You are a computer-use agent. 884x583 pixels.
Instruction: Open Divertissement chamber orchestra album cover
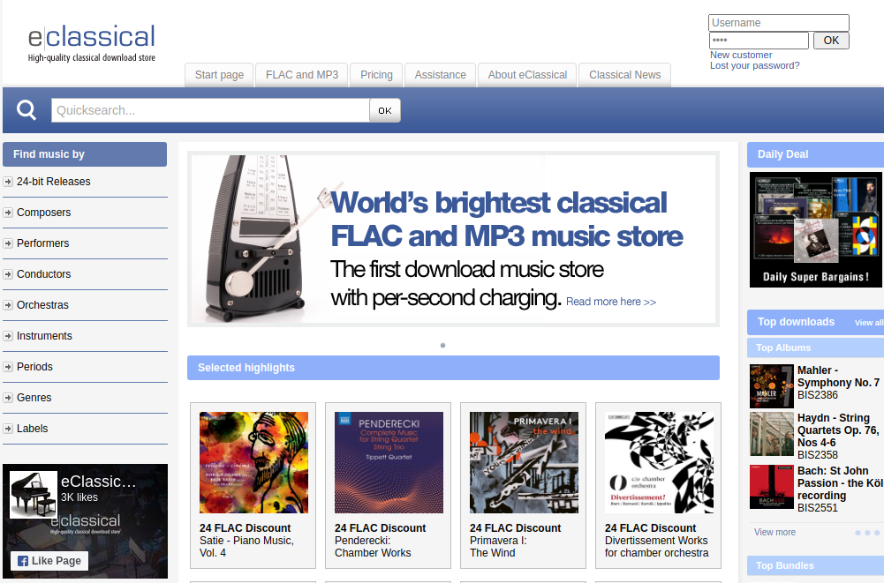(x=659, y=462)
